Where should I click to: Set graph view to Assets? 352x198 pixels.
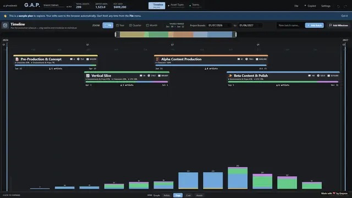[199, 195]
